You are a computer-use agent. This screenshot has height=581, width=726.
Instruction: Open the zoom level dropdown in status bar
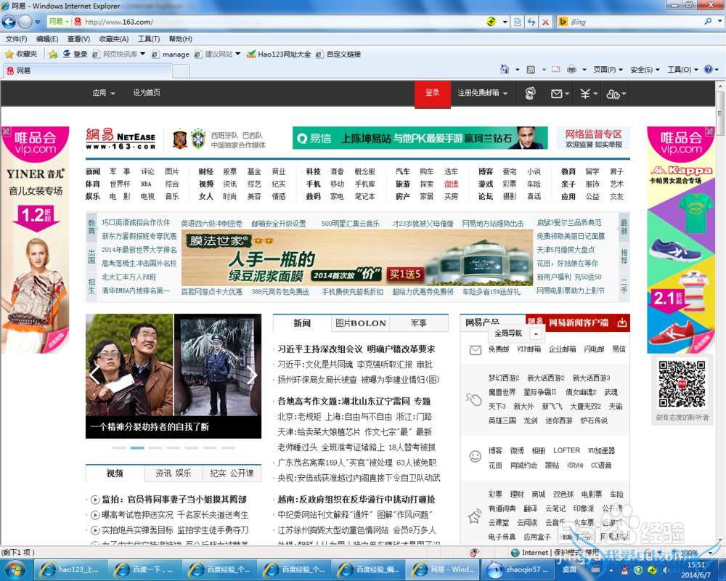(x=710, y=552)
